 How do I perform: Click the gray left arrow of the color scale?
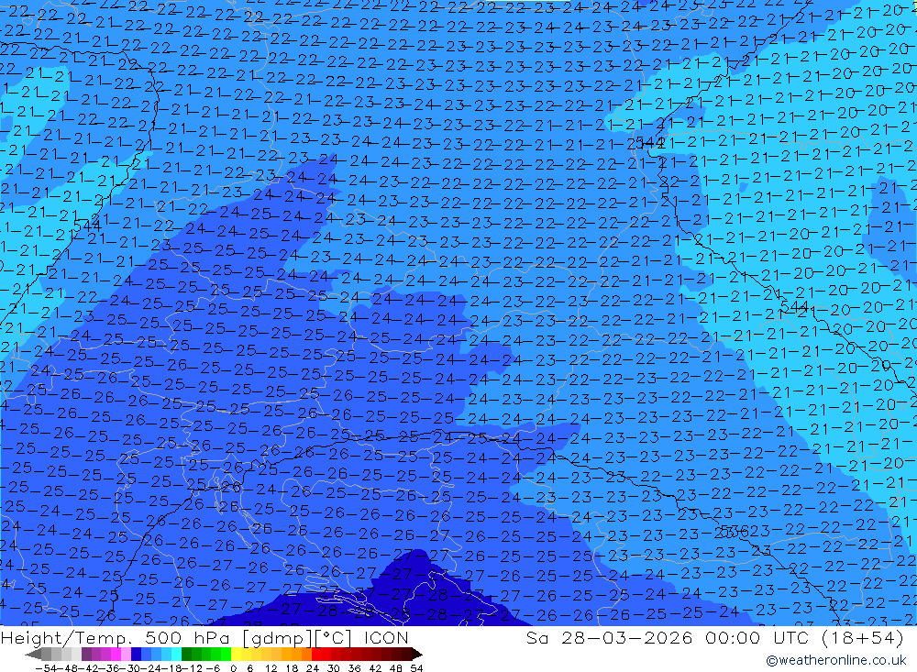[33, 654]
